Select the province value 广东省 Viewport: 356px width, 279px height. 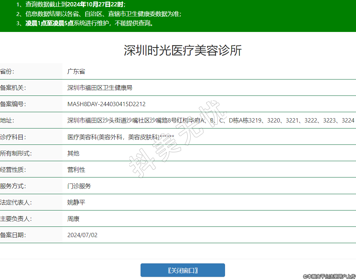pos(76,71)
